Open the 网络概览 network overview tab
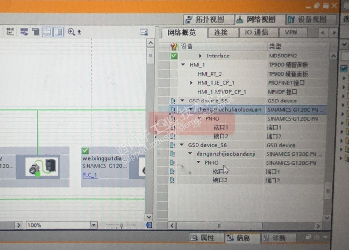Viewport: 349px width, 250px height. [184, 33]
